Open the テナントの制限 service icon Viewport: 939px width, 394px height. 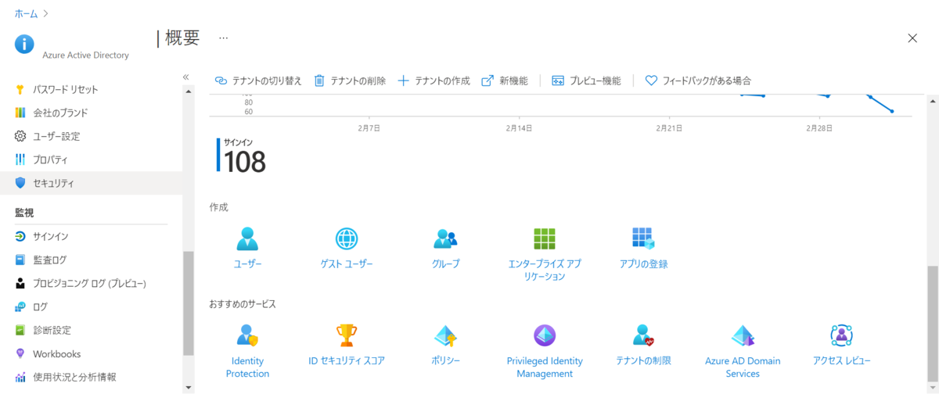coord(643,336)
